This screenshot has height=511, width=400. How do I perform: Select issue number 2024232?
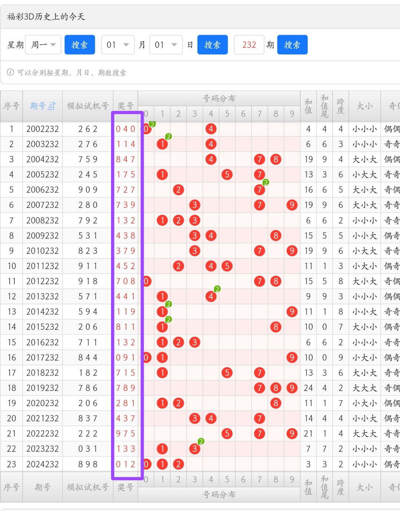43,464
